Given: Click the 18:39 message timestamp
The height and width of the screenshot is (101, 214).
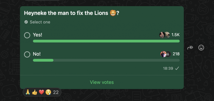Looking at the screenshot, I should click(168, 68).
